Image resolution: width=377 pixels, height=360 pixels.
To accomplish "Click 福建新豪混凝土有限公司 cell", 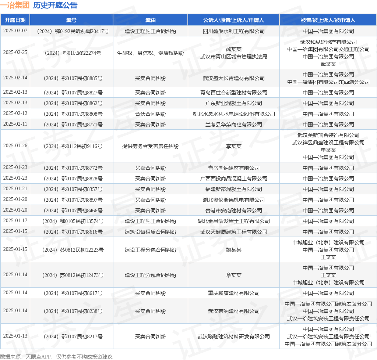I will pyautogui.click(x=233, y=189).
